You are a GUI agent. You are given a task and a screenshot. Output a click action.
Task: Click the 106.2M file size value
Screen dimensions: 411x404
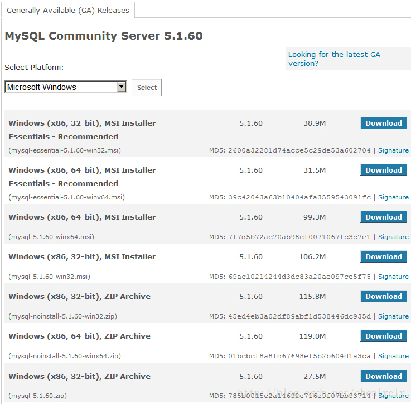(312, 256)
